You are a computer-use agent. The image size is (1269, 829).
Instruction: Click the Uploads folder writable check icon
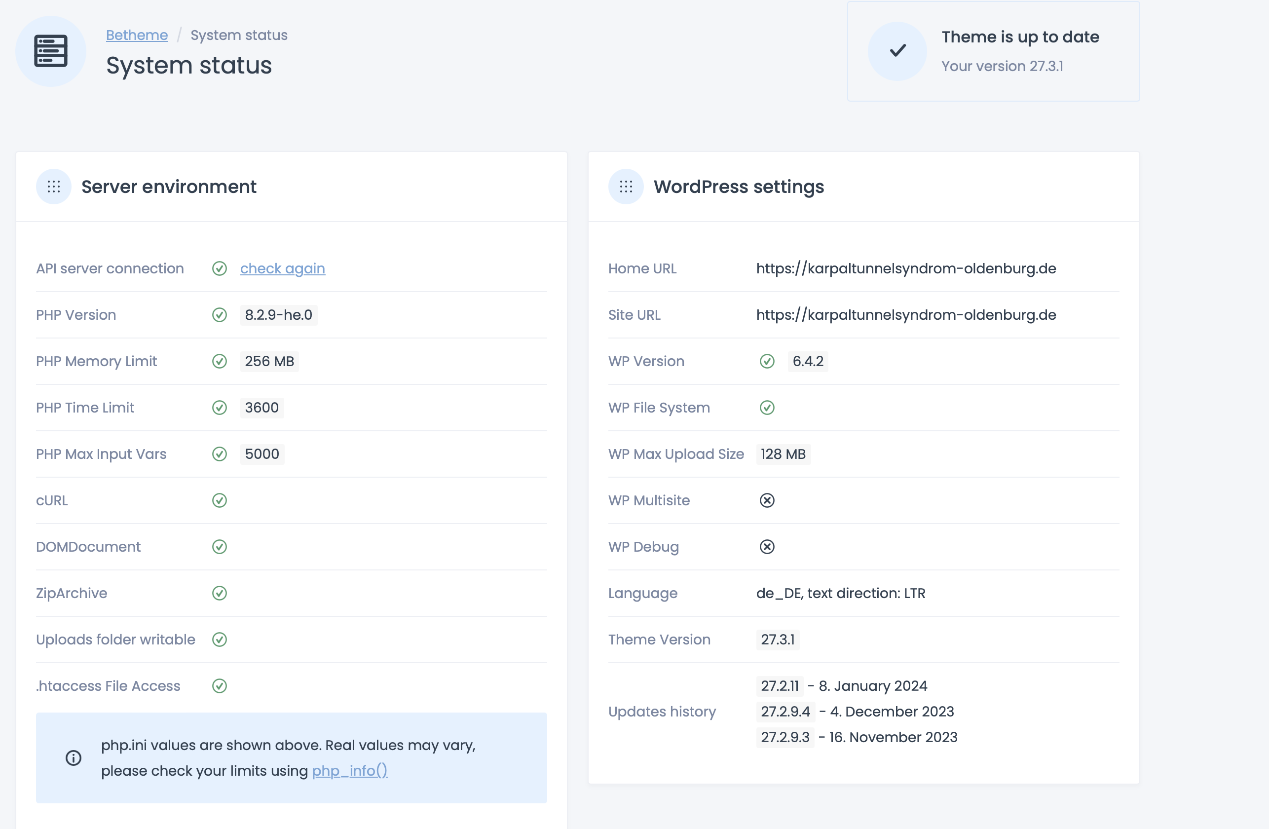tap(220, 640)
